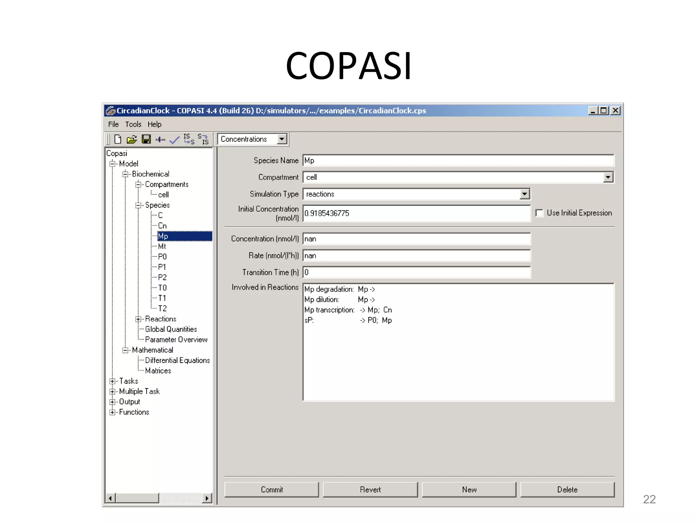This screenshot has height=523, width=698.
Task: Select species P1 in the tree
Action: pyautogui.click(x=162, y=267)
